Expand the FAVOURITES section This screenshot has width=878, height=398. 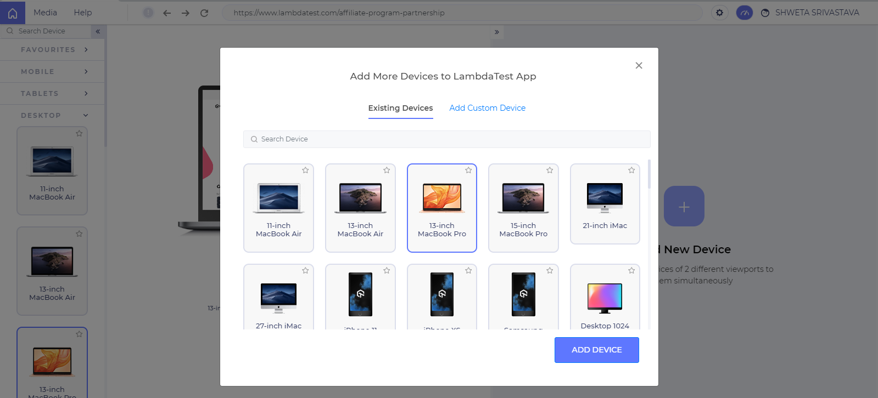(x=53, y=49)
